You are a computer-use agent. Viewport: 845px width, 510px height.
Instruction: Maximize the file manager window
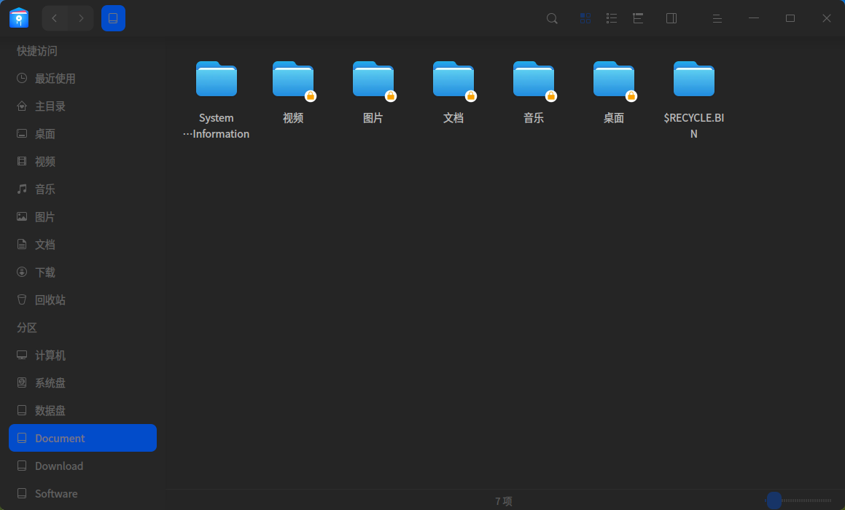790,18
